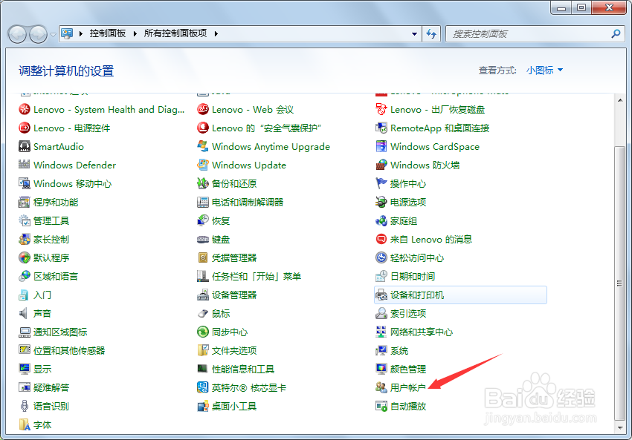Open the 鼠标 mouse icon
Screen dimensions: 632x440
[203, 313]
